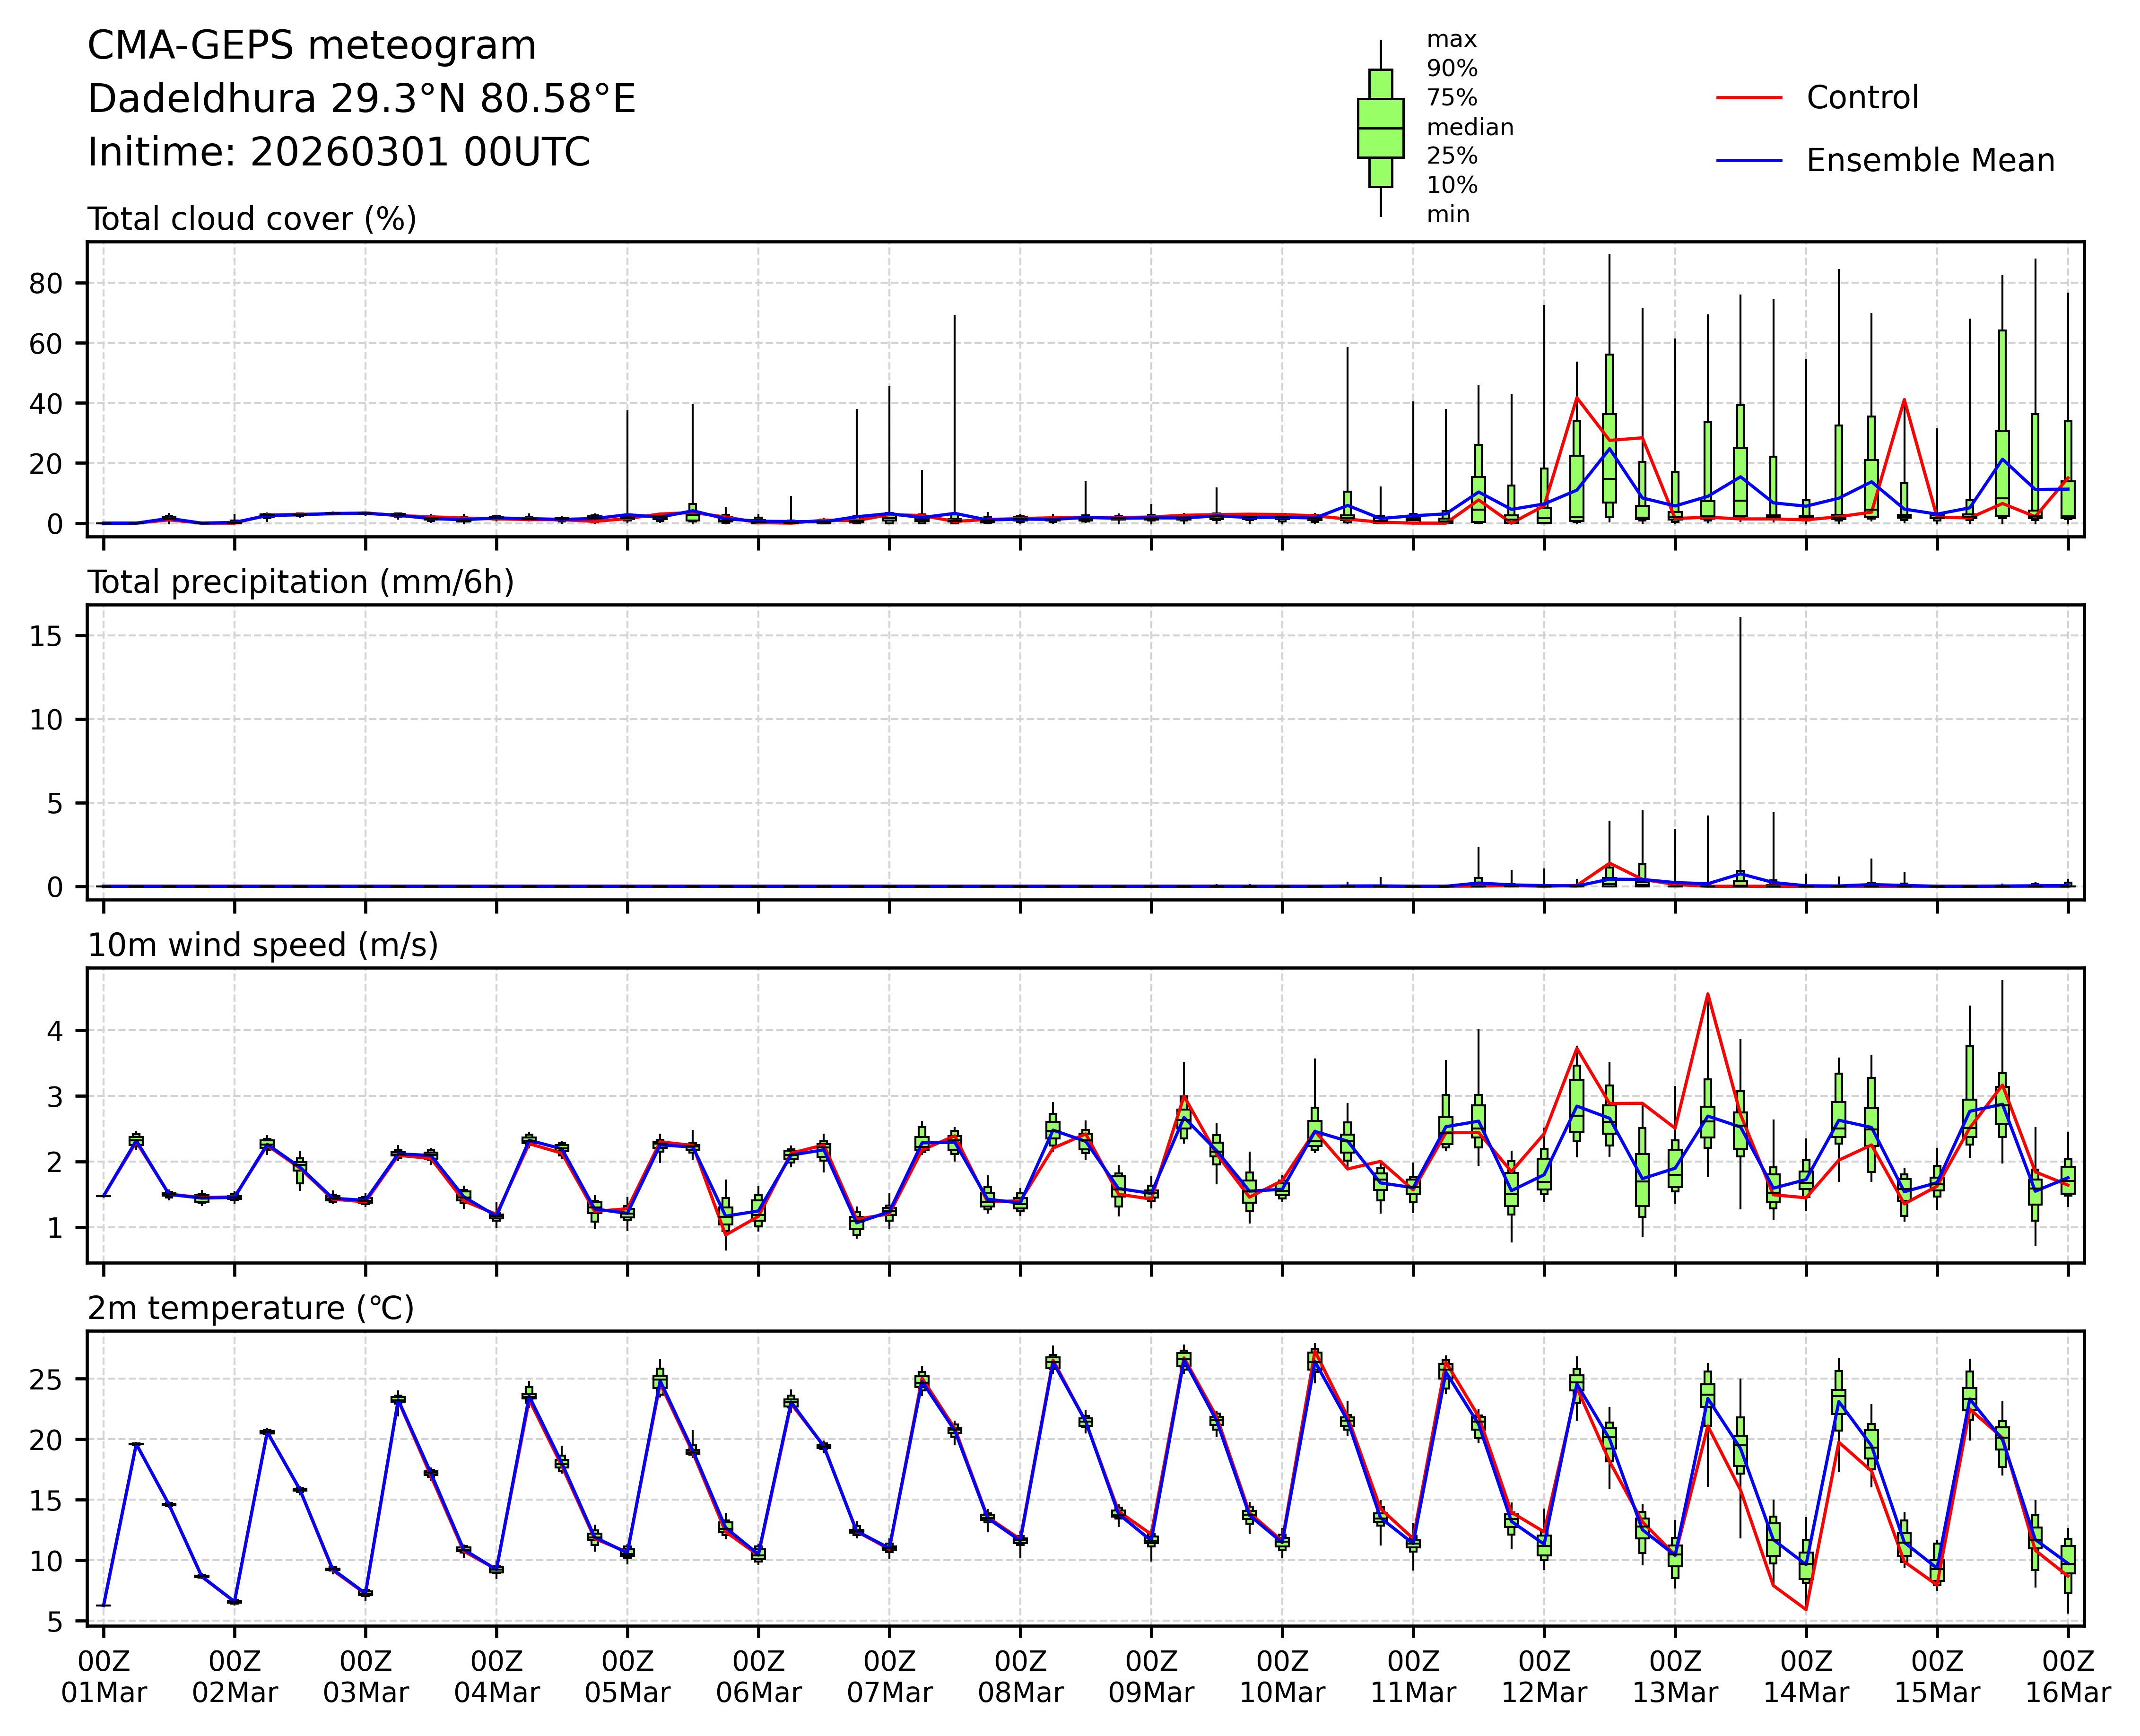Click the '2m temperature (℃)' panel title
Viewport: 2140px width, 1736px height.
251,1308
